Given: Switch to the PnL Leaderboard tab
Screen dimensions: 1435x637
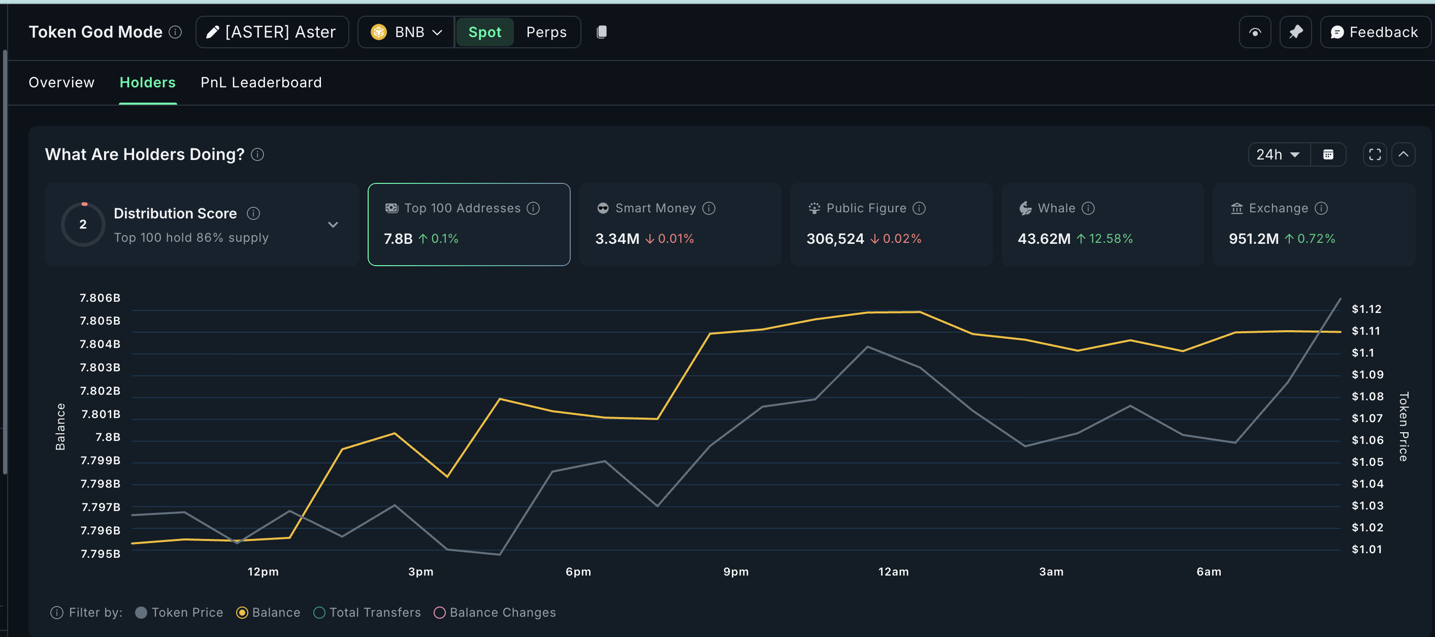Looking at the screenshot, I should [260, 82].
